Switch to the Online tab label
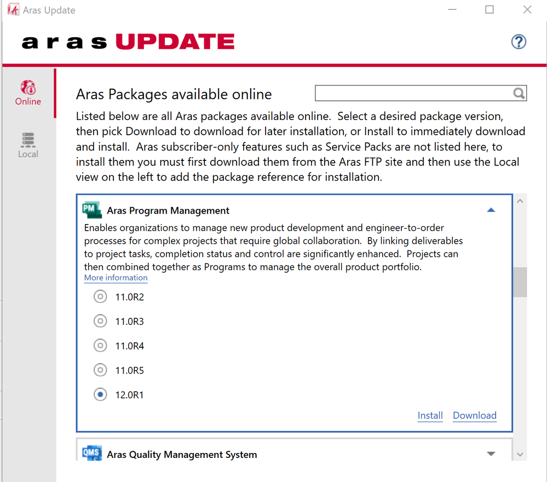 (28, 101)
